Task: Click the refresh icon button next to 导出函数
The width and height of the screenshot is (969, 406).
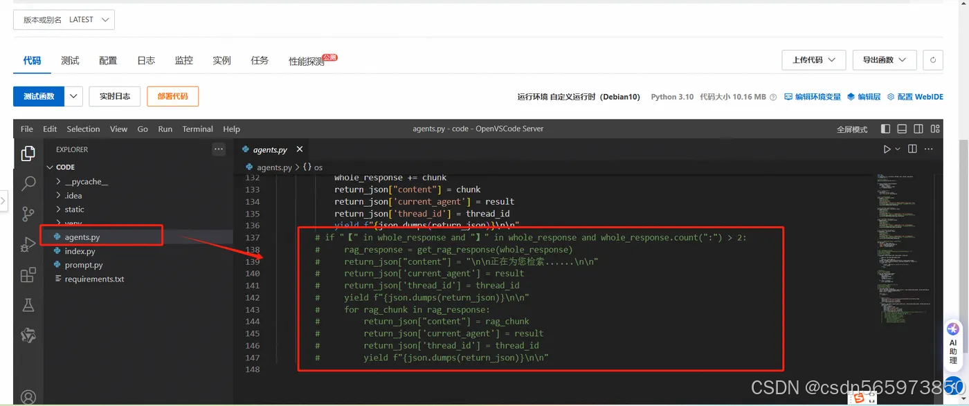Action: click(933, 60)
